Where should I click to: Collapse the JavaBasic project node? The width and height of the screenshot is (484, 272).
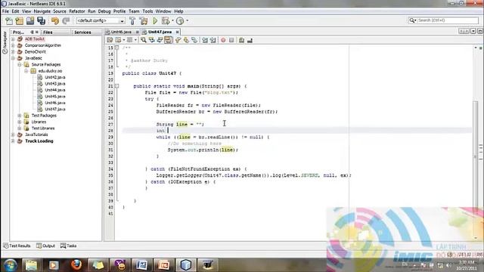coord(13,58)
